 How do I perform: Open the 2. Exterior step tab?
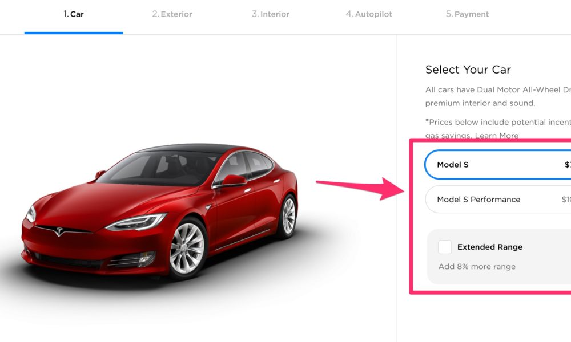click(172, 14)
